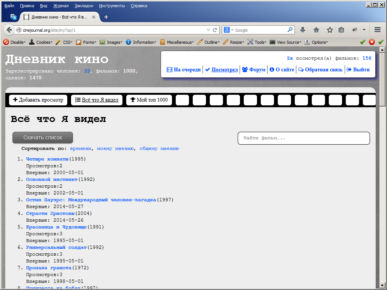Image resolution: width=387 pixels, height=290 pixels.
Task: Bookmark this page with star icon
Action: pos(330,30)
